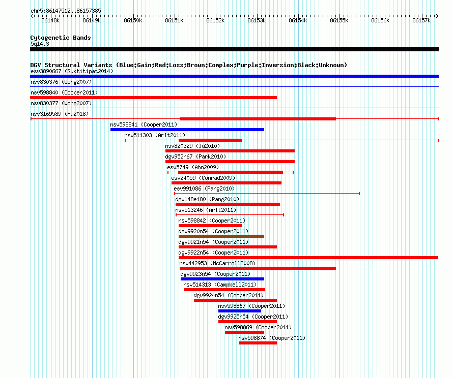Image resolution: width=453 pixels, height=378 pixels.
Task: Click the 86155k ruler tick label
Action: (x=339, y=20)
